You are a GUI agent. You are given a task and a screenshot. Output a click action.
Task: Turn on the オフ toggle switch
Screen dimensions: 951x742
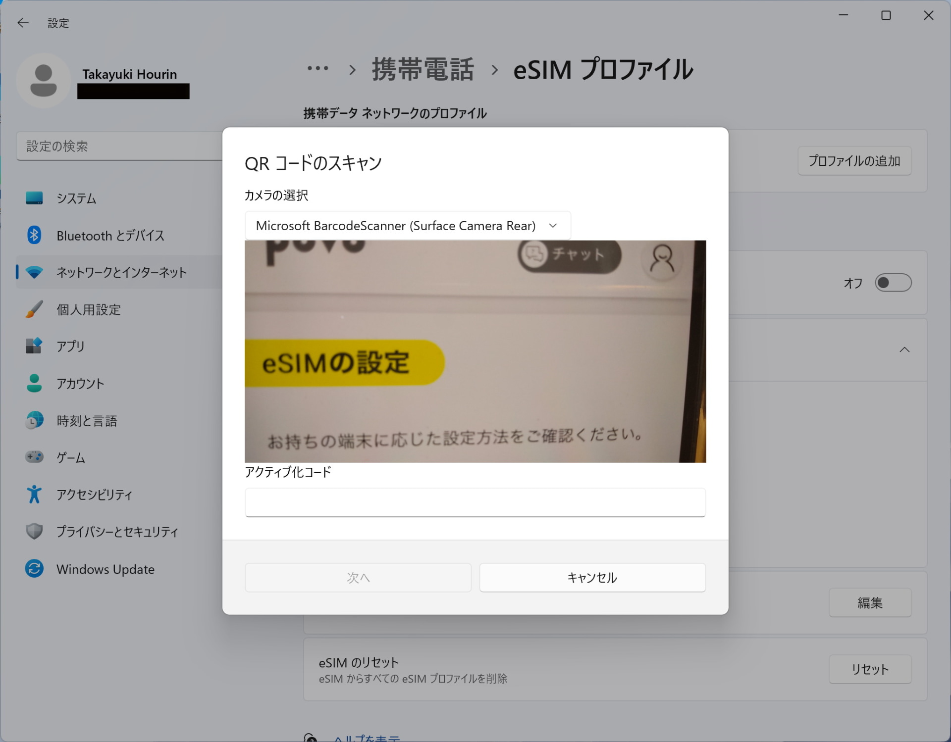pos(894,283)
